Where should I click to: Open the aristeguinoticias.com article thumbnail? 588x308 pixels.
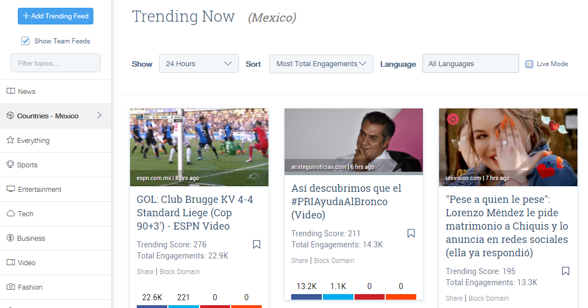(x=353, y=141)
